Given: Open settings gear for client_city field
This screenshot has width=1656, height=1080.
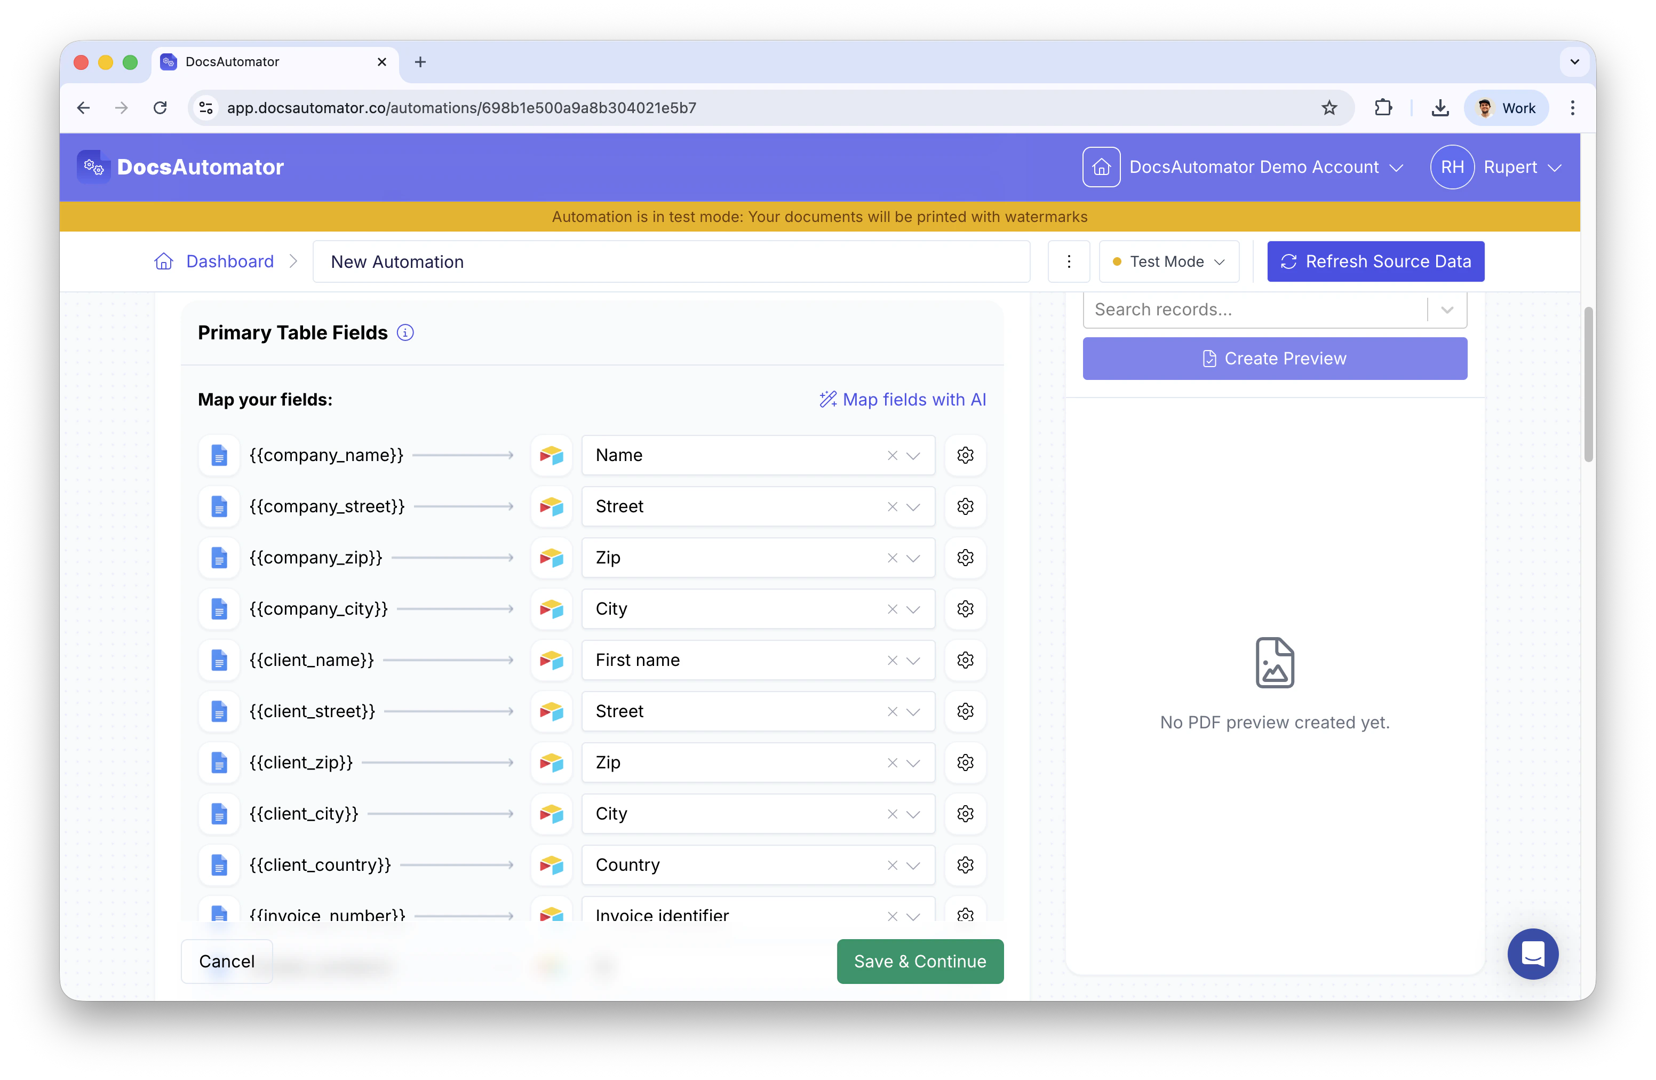Looking at the screenshot, I should point(965,814).
